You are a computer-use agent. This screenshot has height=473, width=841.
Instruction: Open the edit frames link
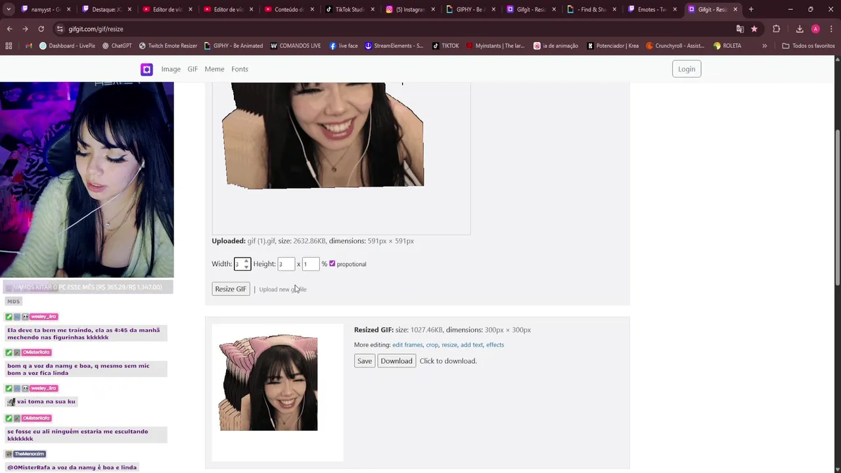(x=407, y=345)
